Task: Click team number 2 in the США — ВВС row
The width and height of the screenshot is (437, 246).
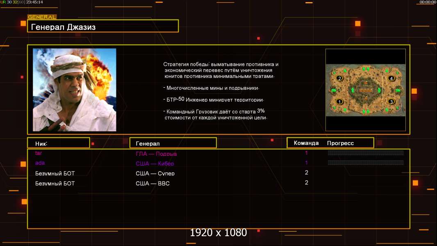Action: 306,182
